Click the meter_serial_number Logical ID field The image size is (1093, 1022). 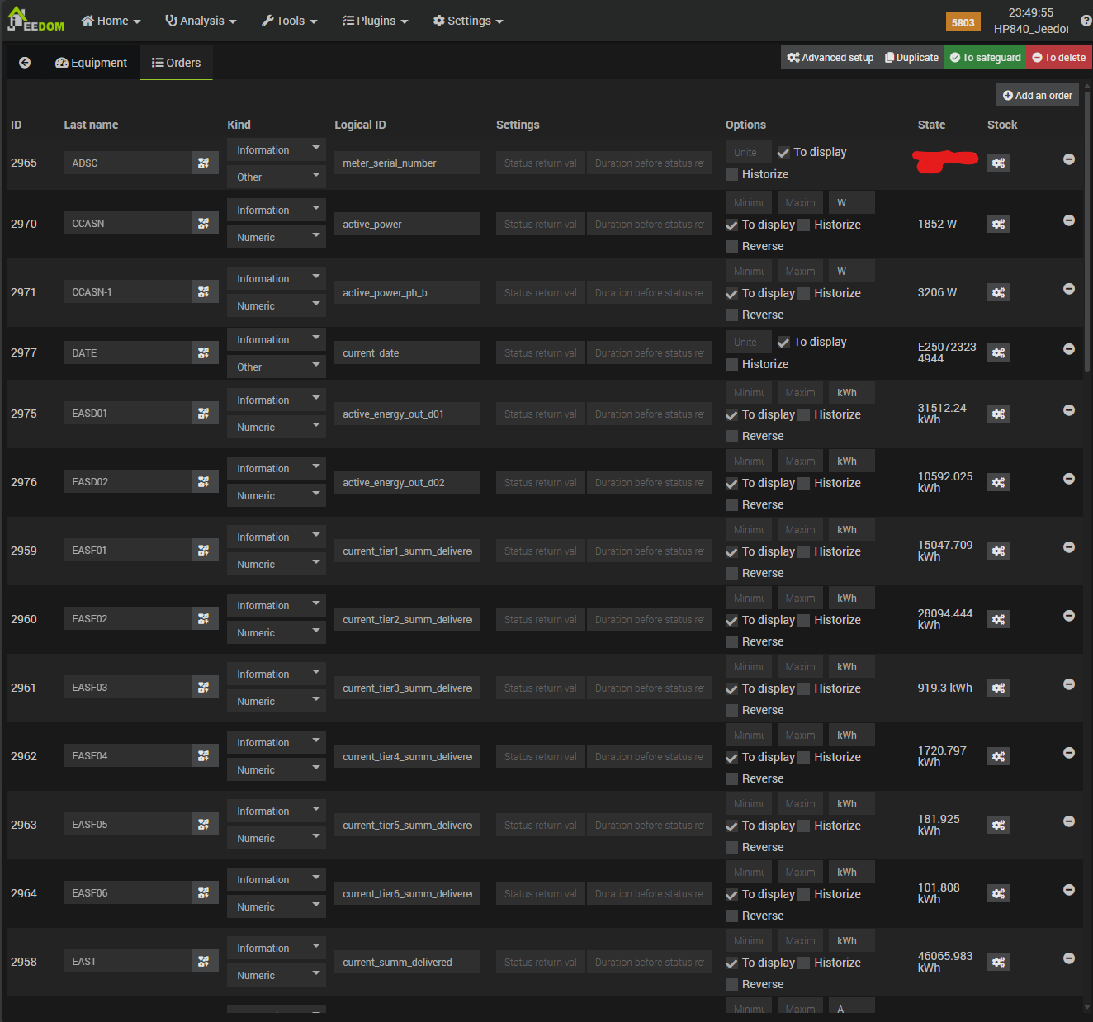pos(407,163)
